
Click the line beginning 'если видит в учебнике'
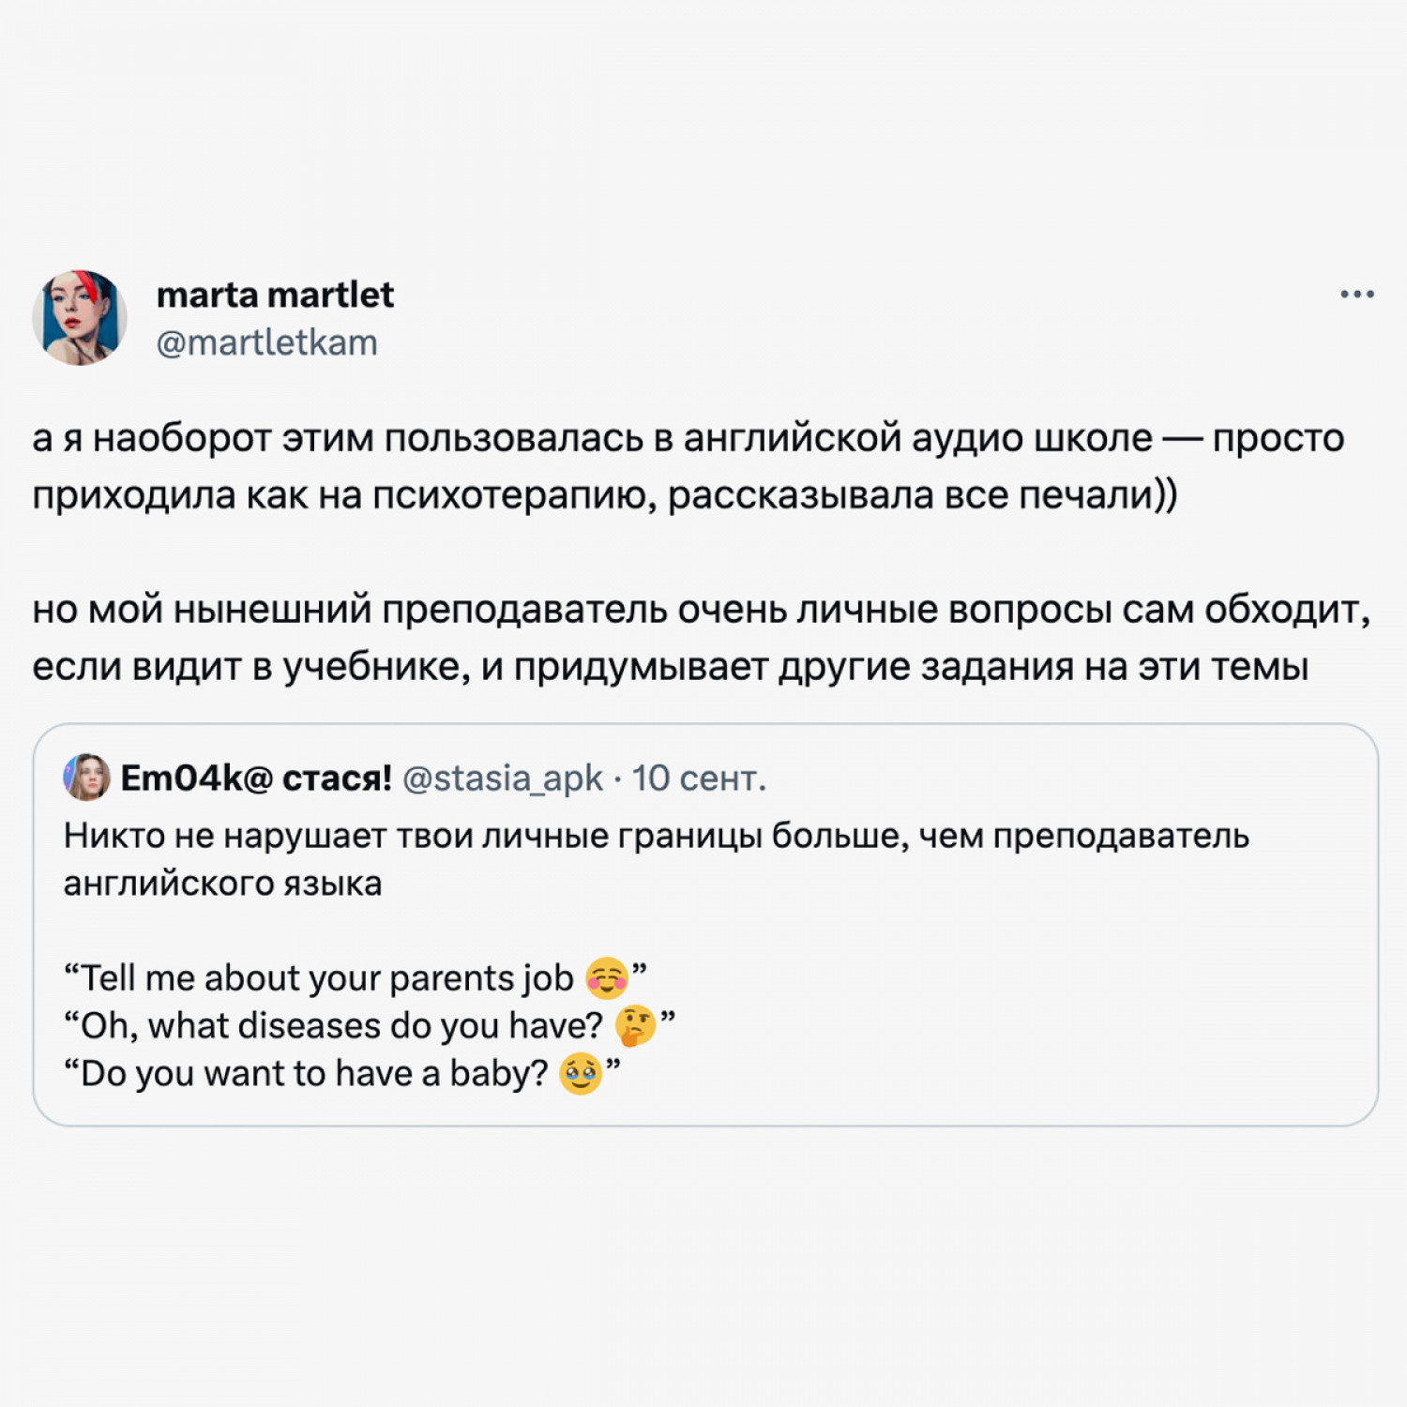tap(670, 668)
